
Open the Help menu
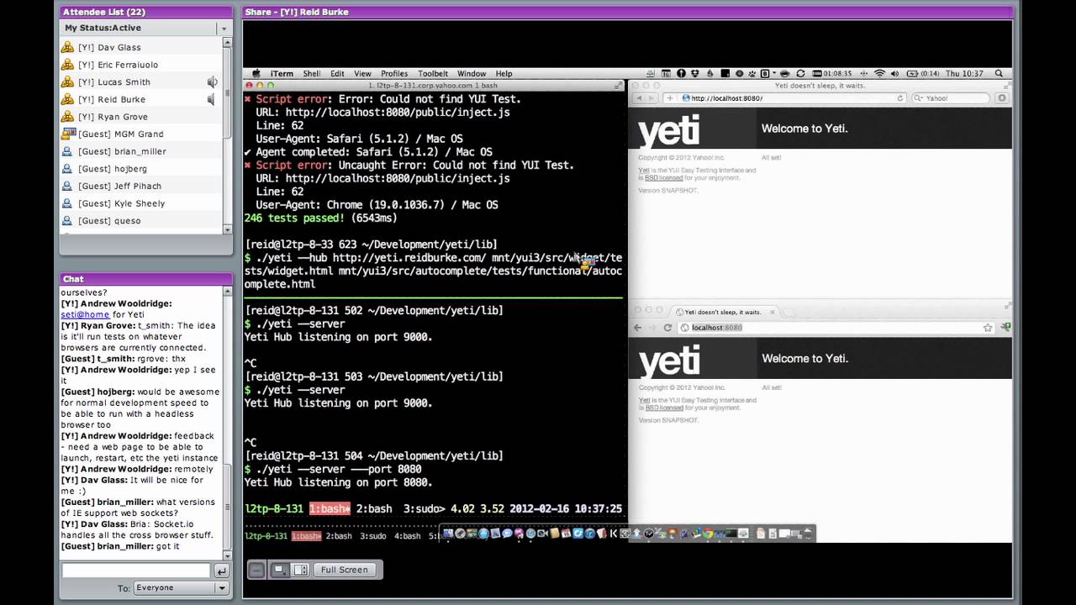[504, 74]
